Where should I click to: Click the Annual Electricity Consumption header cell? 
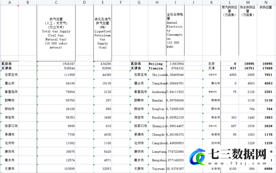click(175, 30)
